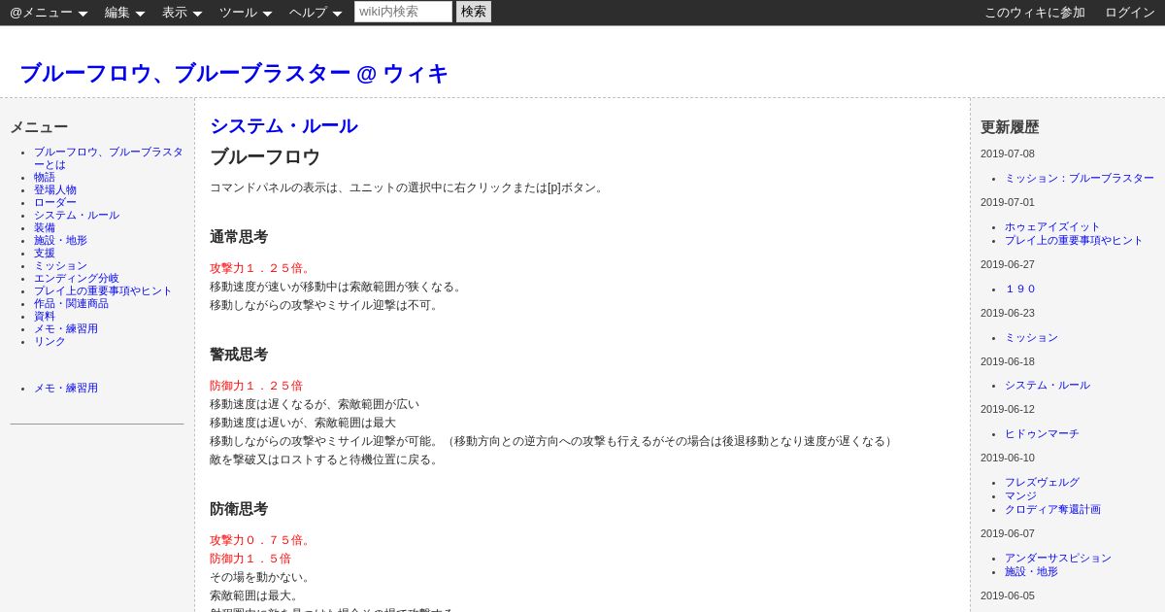Open the ツール dropdown menu
Viewport: 1165px width, 612px height.
tap(246, 13)
